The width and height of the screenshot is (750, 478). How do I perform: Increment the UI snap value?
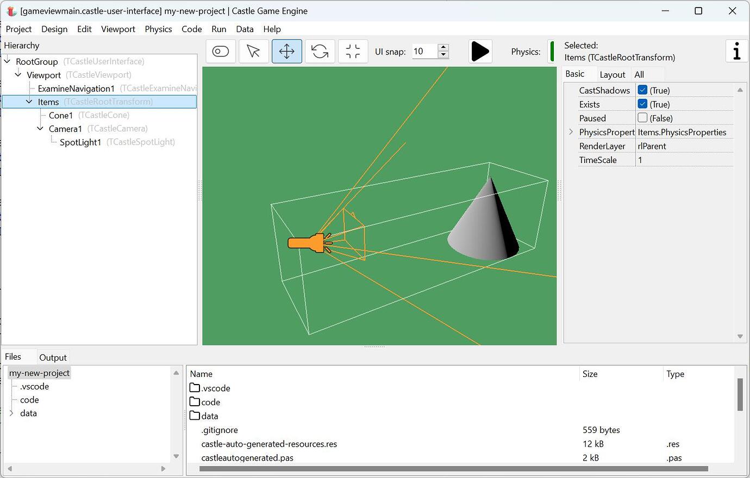point(444,48)
